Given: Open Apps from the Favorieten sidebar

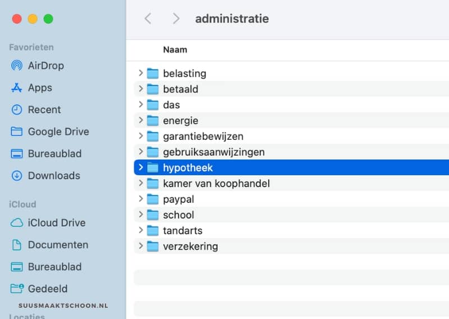Looking at the screenshot, I should (39, 88).
